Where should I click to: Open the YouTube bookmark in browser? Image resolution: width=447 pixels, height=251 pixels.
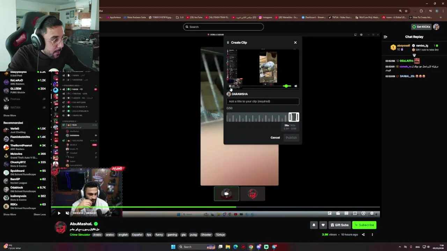coord(195,17)
